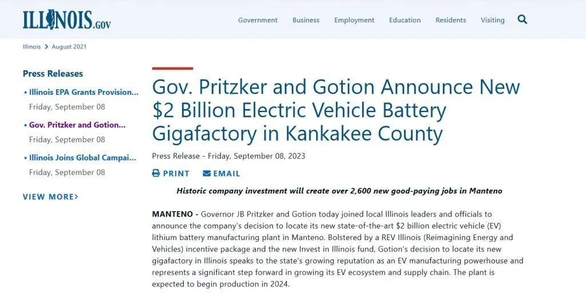Open the Visiting menu
The width and height of the screenshot is (586, 300).
492,20
